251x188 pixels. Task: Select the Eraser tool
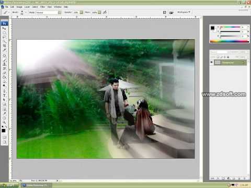(4, 73)
